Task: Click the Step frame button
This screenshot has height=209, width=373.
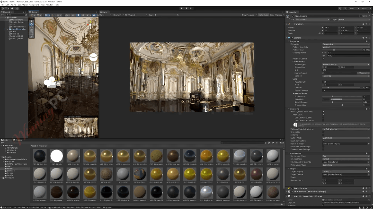Action: pyautogui.click(x=191, y=8)
